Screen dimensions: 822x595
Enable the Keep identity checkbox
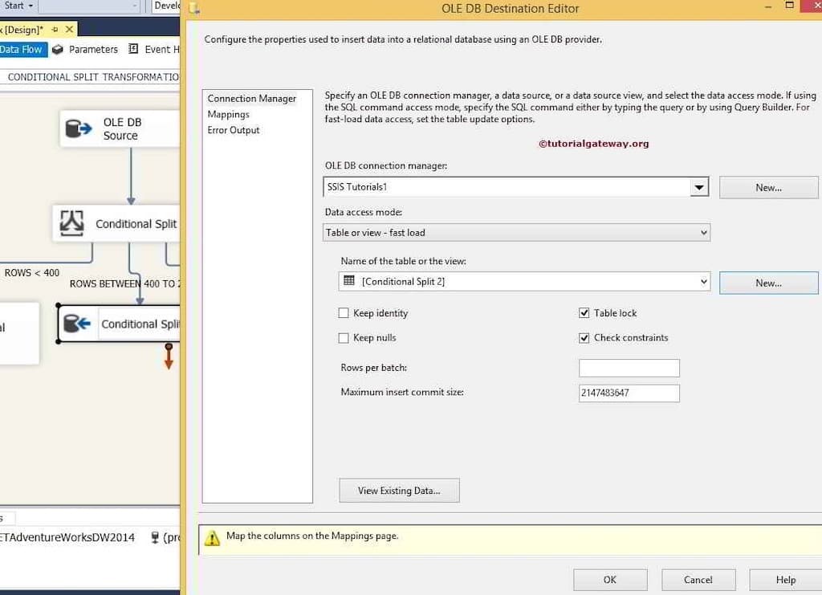344,313
